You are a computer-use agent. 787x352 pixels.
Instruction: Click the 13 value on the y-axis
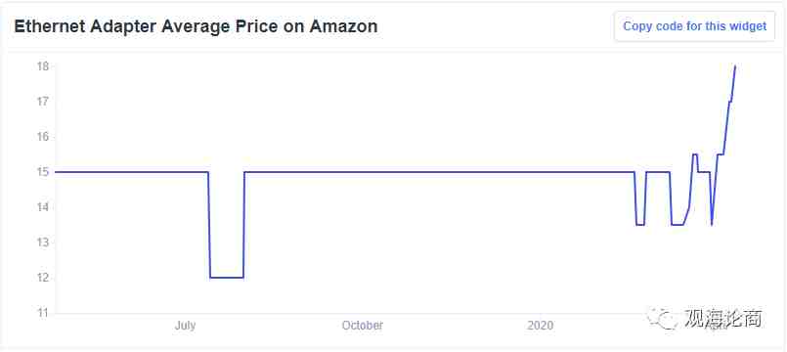click(x=42, y=242)
